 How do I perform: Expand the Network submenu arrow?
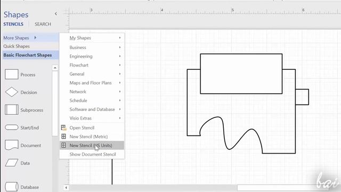(120, 92)
